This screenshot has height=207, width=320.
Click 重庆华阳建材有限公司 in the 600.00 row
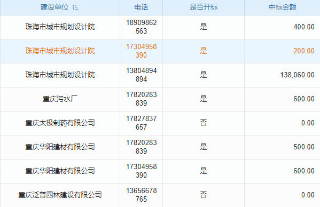[x=60, y=171]
